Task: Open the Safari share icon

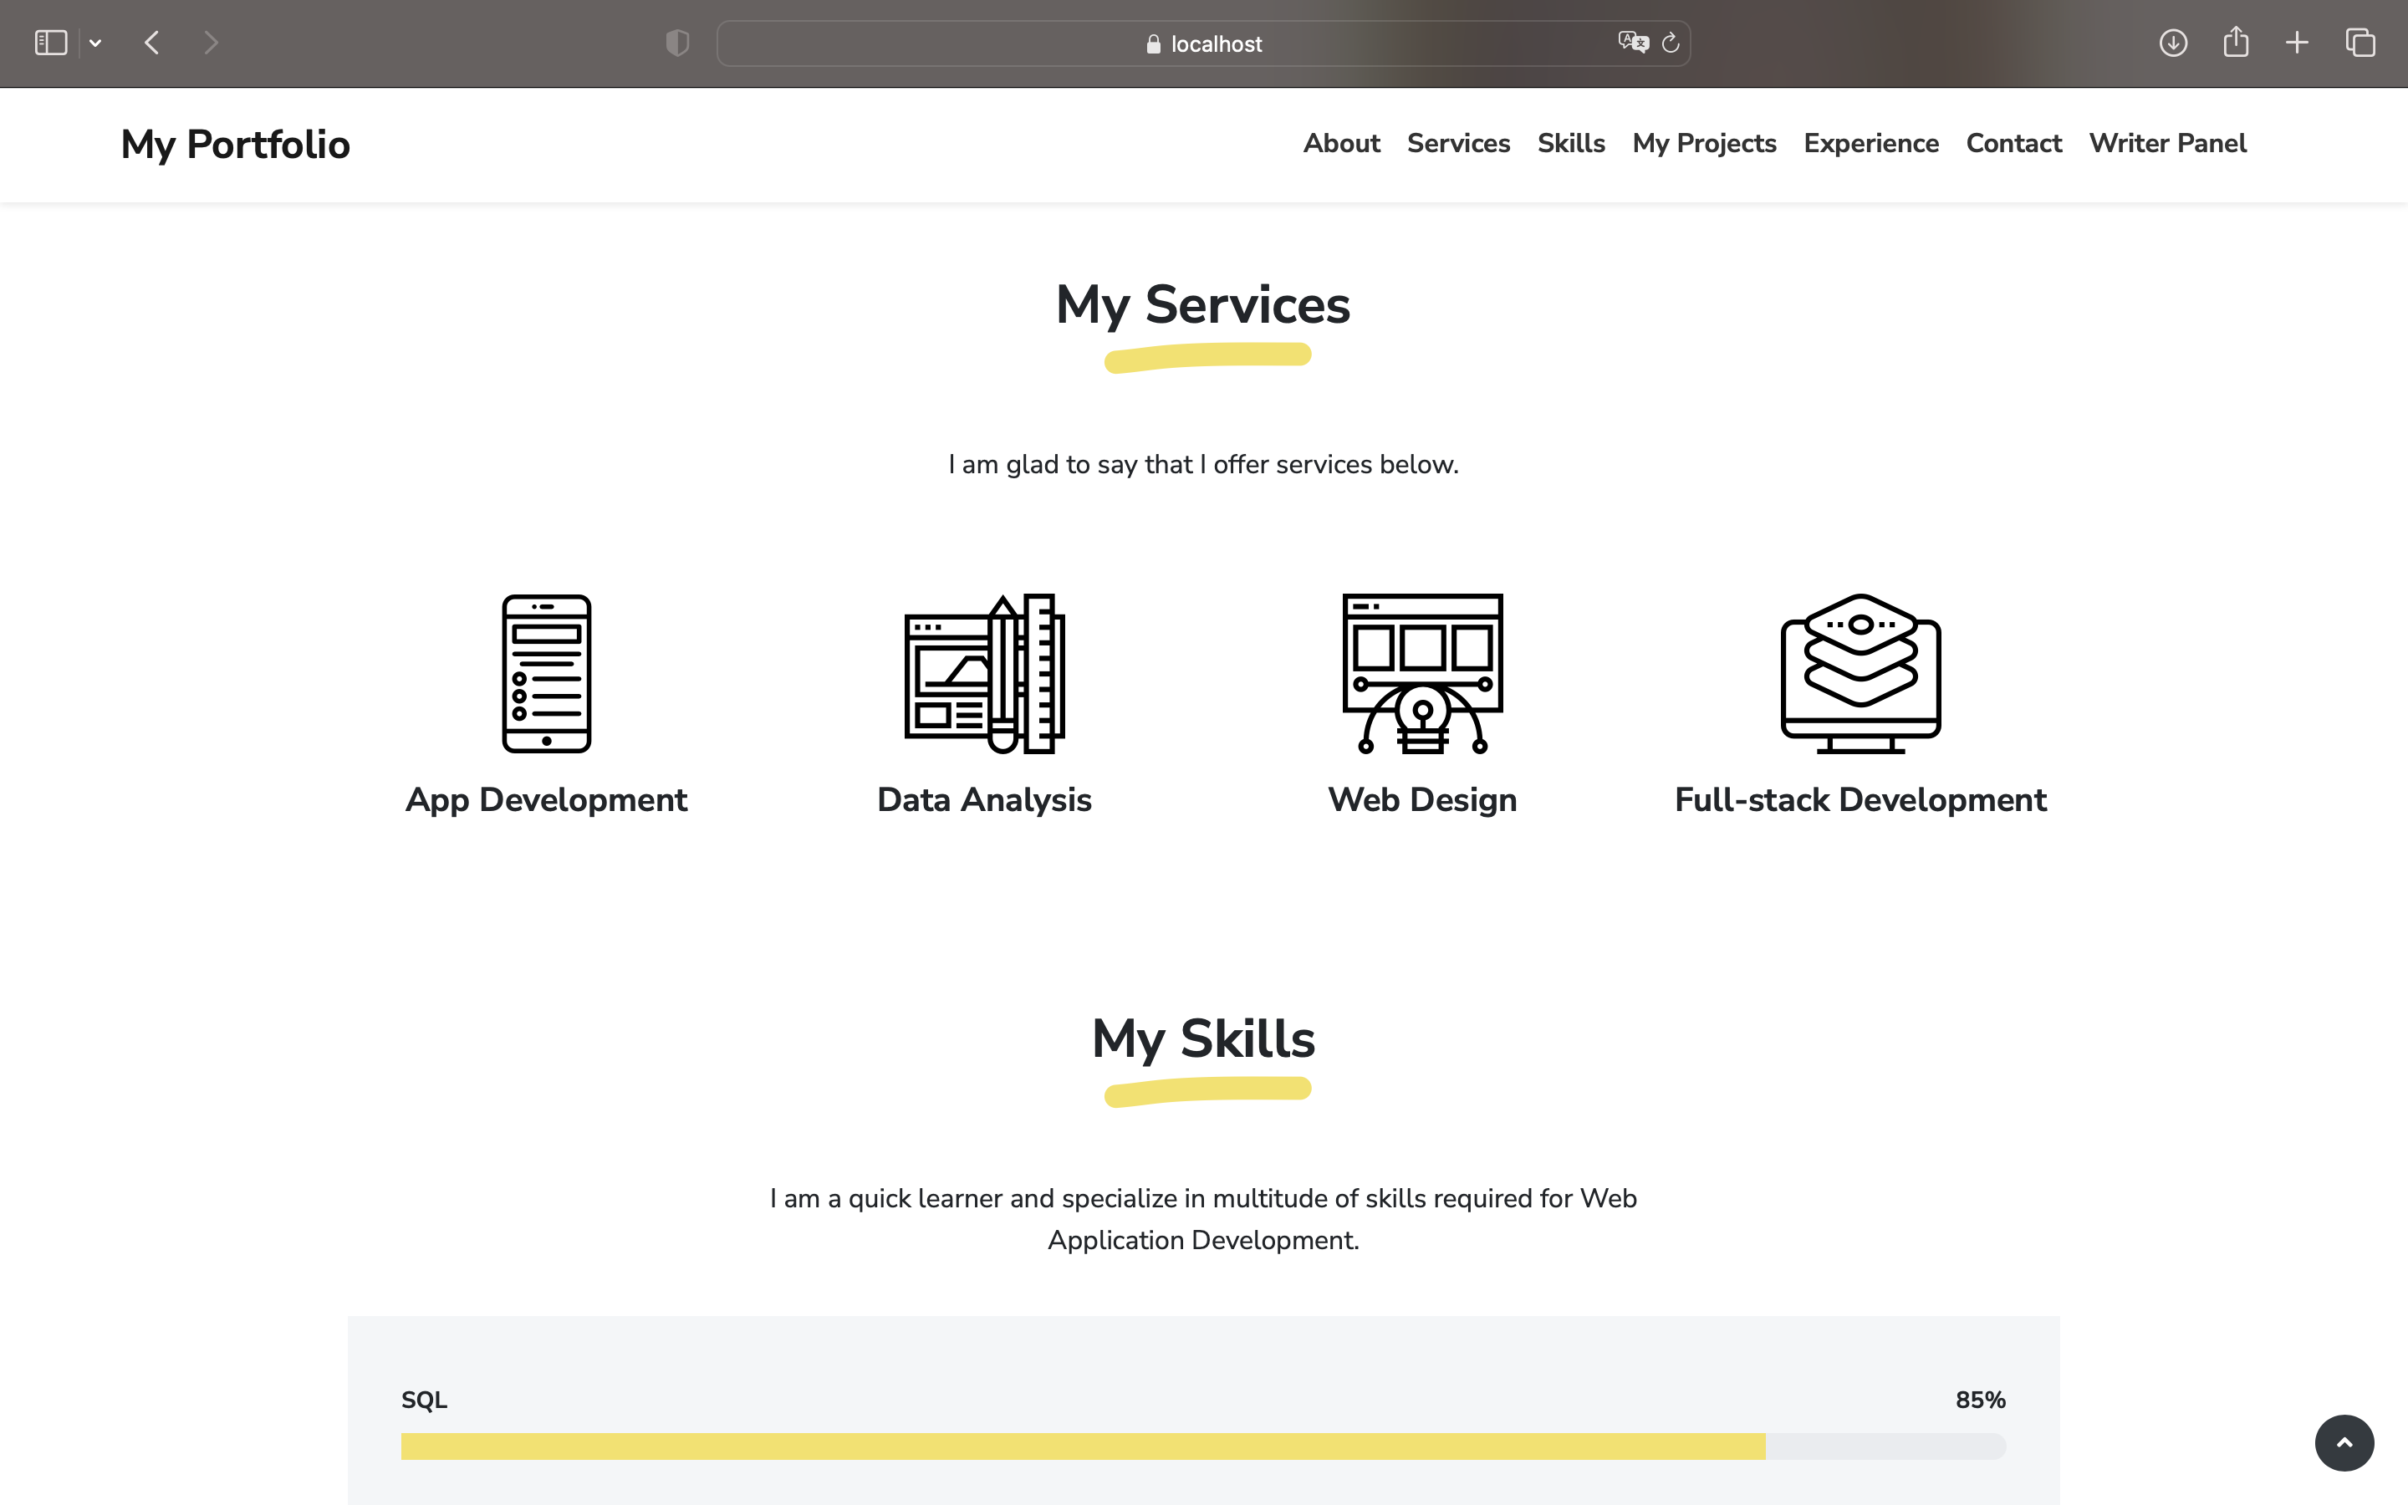Action: [x=2235, y=43]
